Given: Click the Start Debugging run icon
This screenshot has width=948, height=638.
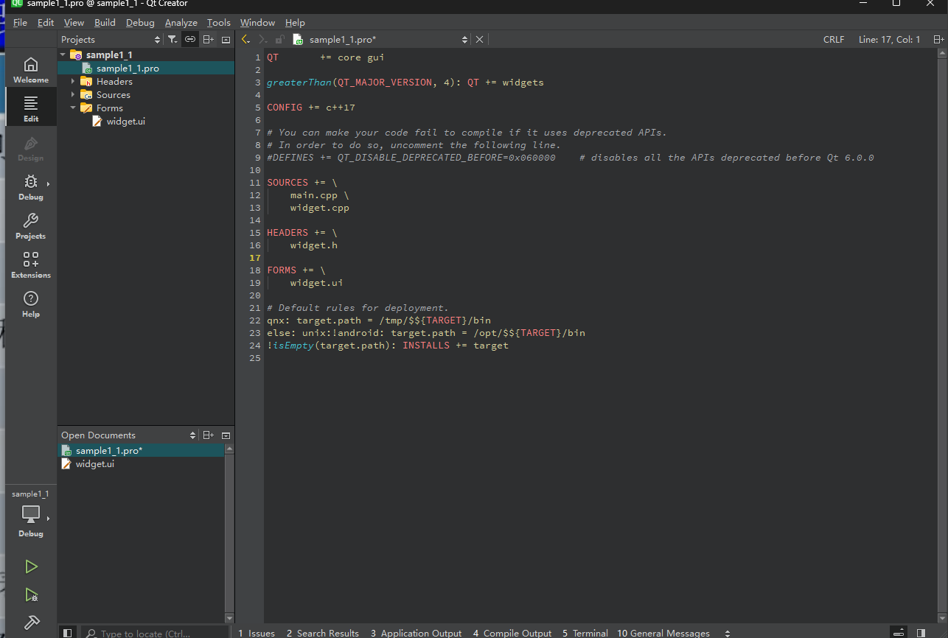Looking at the screenshot, I should click(31, 595).
